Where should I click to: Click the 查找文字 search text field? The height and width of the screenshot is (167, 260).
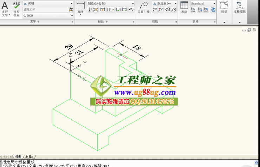(45, 10)
